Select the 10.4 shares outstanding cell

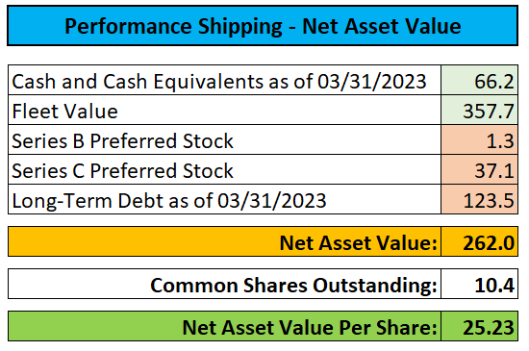pyautogui.click(x=479, y=284)
